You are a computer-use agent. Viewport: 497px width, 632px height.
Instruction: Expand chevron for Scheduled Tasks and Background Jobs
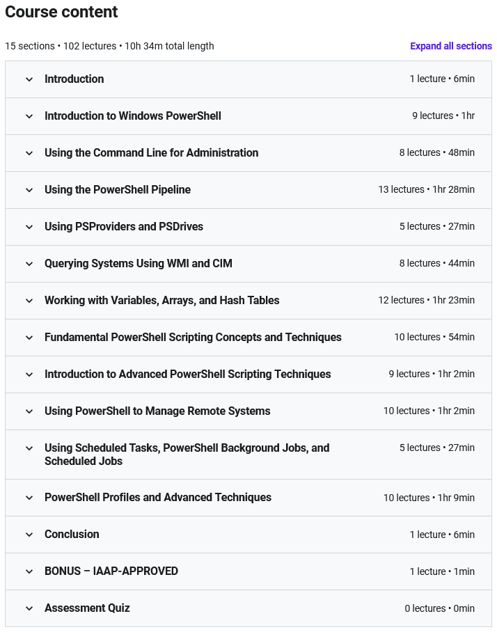pyautogui.click(x=29, y=448)
